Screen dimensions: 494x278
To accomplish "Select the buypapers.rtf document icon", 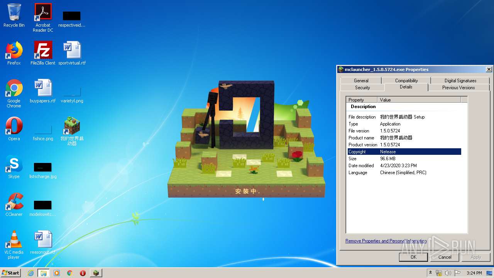I will click(43, 91).
